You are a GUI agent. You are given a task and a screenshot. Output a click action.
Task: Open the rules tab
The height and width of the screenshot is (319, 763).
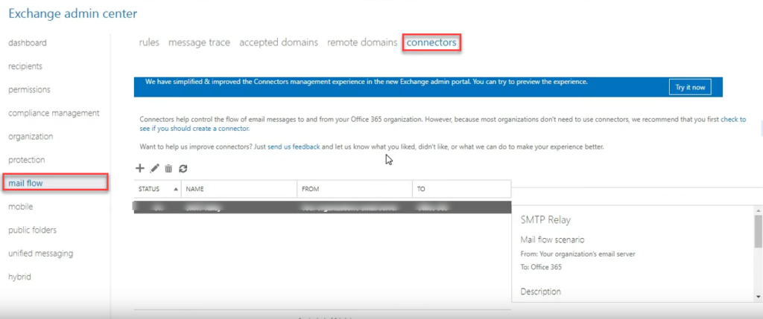149,42
